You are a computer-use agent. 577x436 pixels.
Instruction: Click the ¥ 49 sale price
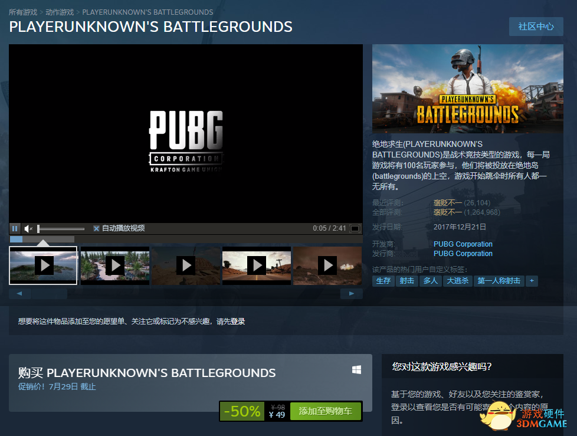tap(277, 415)
